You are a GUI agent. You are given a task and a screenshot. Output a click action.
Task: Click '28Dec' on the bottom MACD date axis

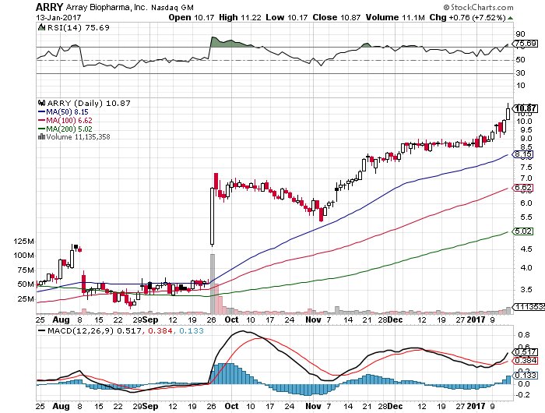point(390,406)
